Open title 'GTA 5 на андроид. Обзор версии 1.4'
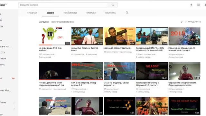This screenshot has width=206, height=116. 116,84
